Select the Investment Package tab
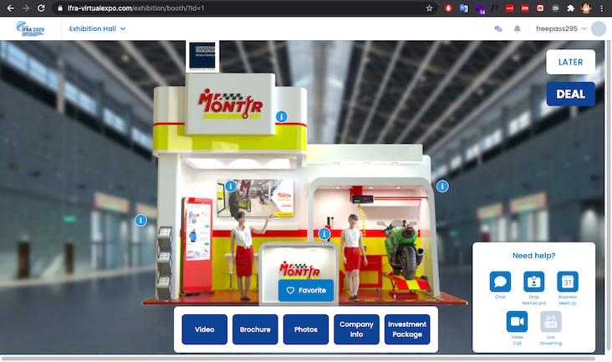612x362 pixels. [407, 329]
